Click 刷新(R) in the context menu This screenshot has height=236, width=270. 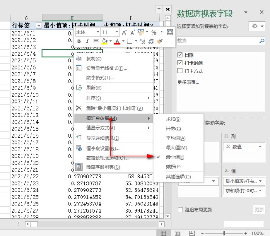114,88
